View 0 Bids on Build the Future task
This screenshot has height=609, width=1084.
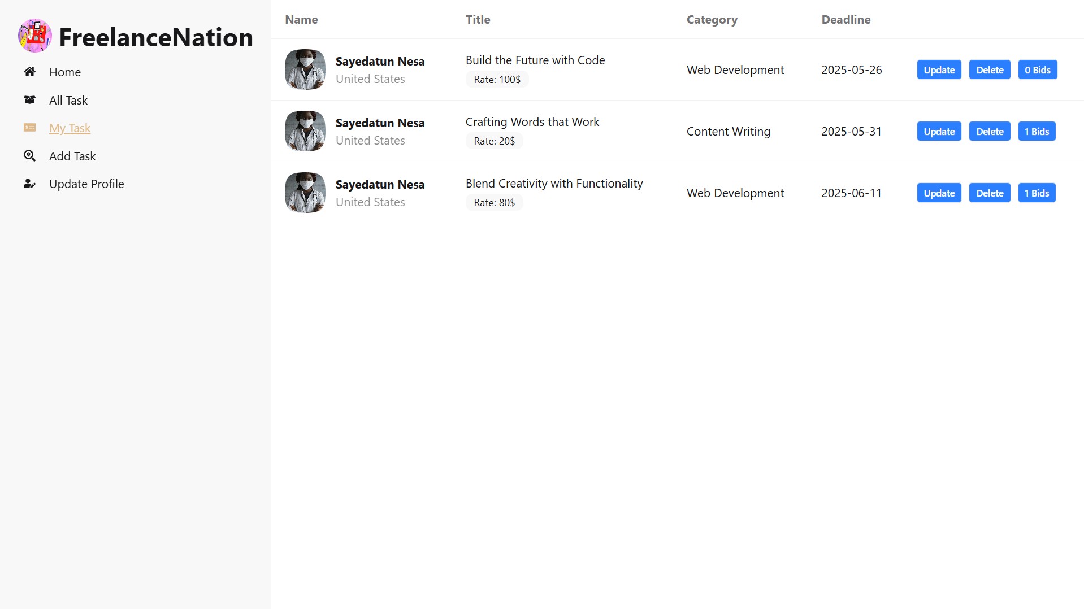[1038, 70]
